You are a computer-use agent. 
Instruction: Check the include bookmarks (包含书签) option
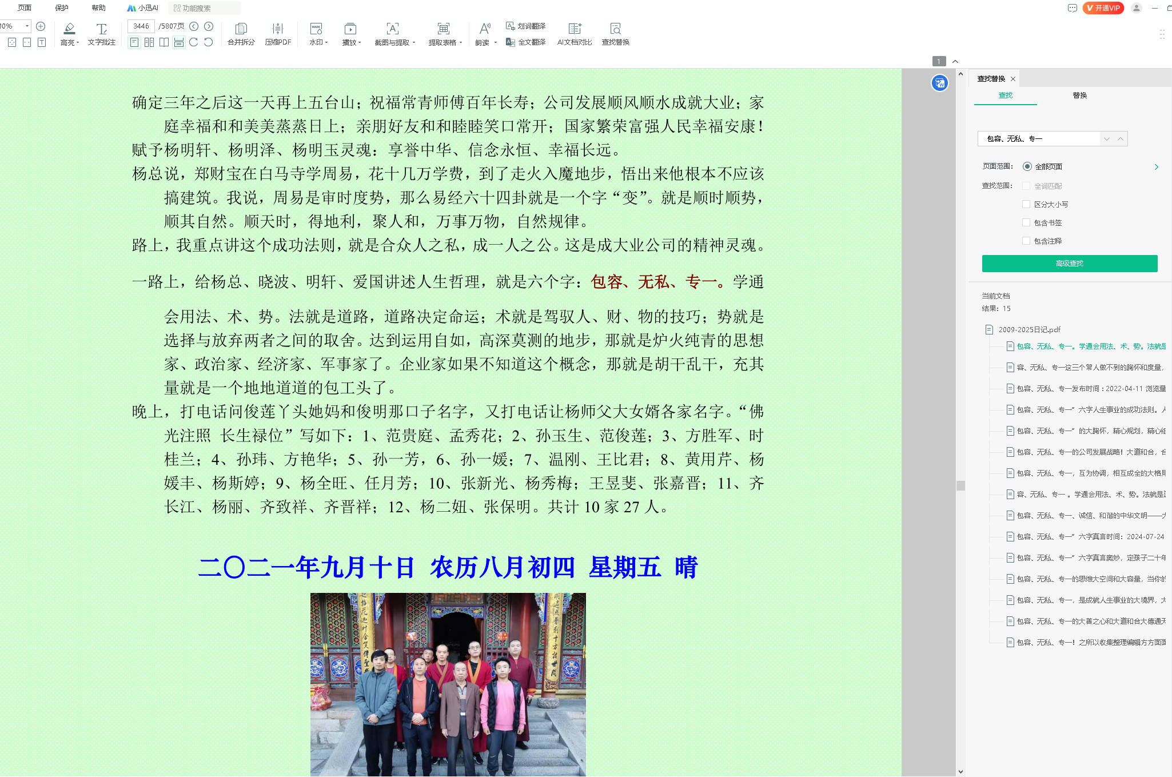pyautogui.click(x=1026, y=222)
